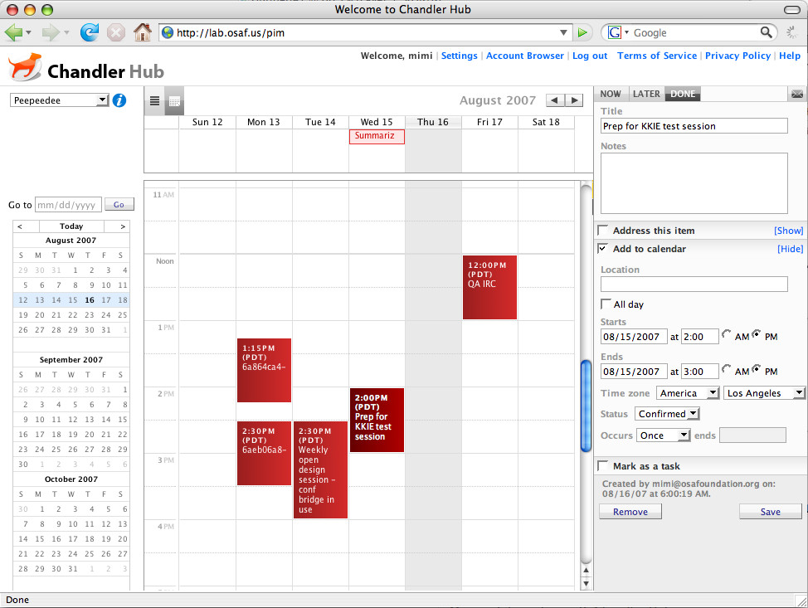Viewport: 808px width, 608px height.
Task: Open the Confirmed status dropdown
Action: point(667,414)
